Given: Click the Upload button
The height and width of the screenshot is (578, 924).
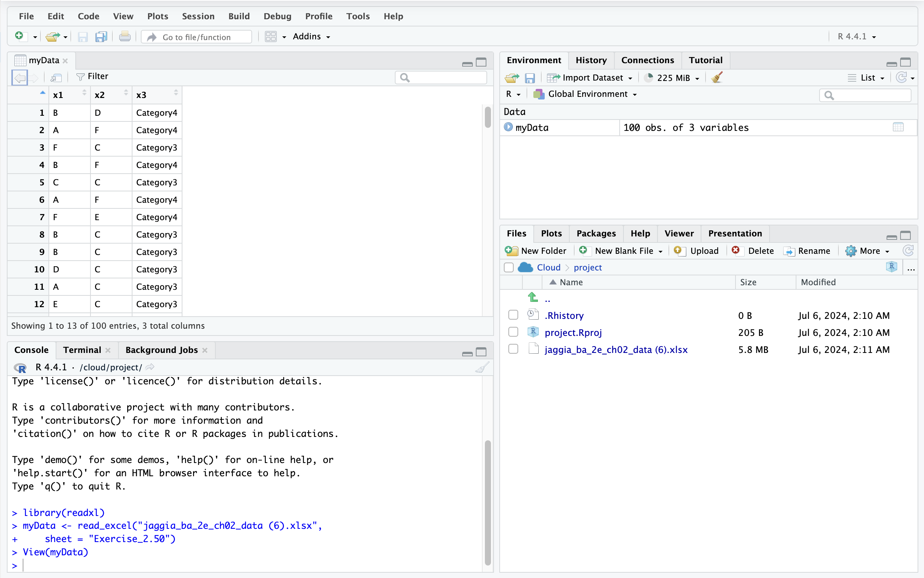Looking at the screenshot, I should click(696, 251).
